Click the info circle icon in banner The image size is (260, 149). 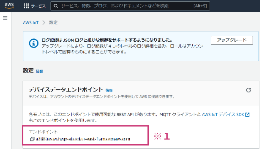[x=34, y=43]
